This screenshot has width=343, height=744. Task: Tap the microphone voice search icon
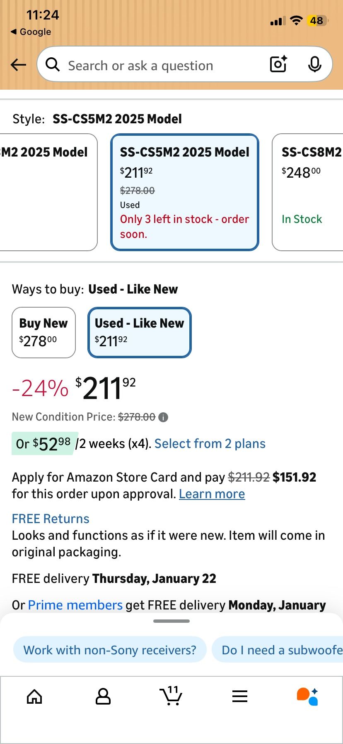pos(315,64)
